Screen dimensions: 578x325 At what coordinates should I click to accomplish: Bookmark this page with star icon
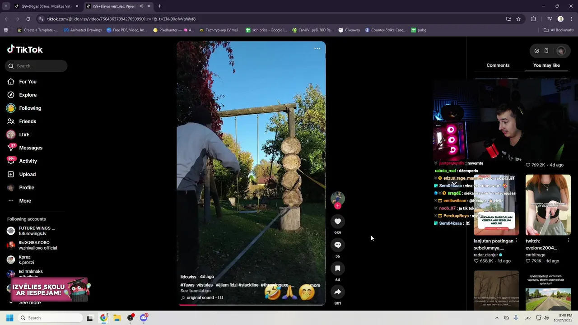[x=518, y=19]
